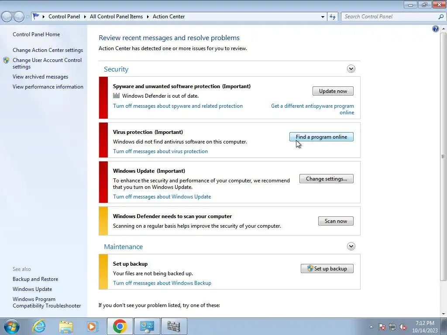Select All Control Panel Items breadcrumb
This screenshot has height=335, width=447.
[x=116, y=17]
